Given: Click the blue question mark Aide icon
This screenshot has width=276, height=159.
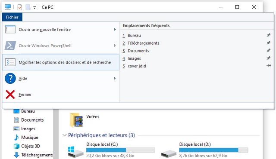Looking at the screenshot, I should pos(10,78).
